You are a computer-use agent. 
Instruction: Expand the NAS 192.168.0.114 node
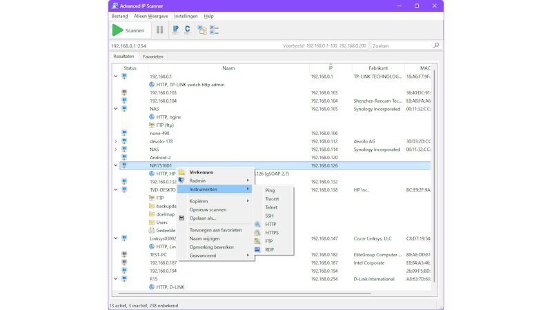[x=115, y=149]
